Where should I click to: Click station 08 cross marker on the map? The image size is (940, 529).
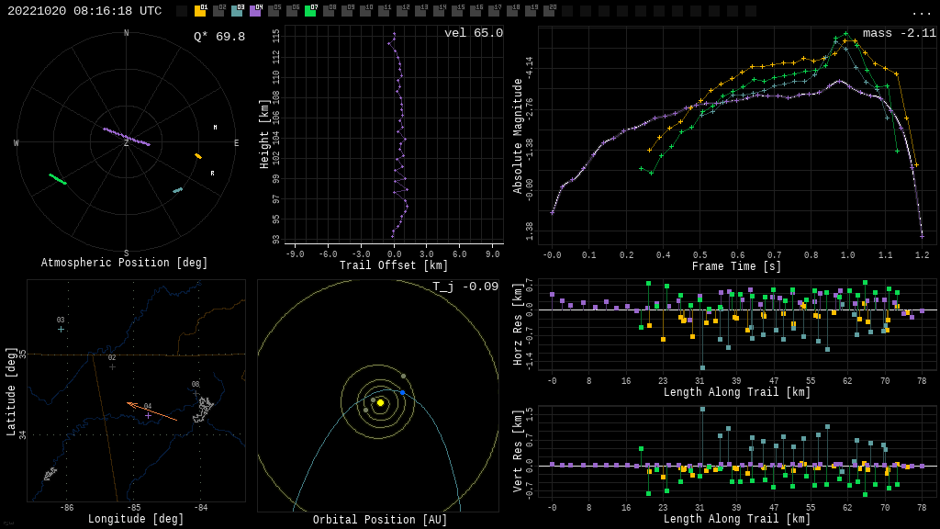tap(196, 394)
